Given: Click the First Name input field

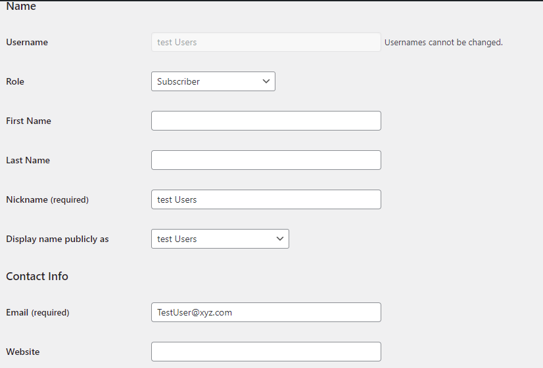Looking at the screenshot, I should click(x=266, y=121).
